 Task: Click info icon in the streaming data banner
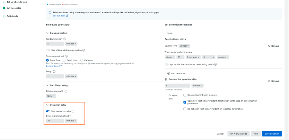(50, 12)
